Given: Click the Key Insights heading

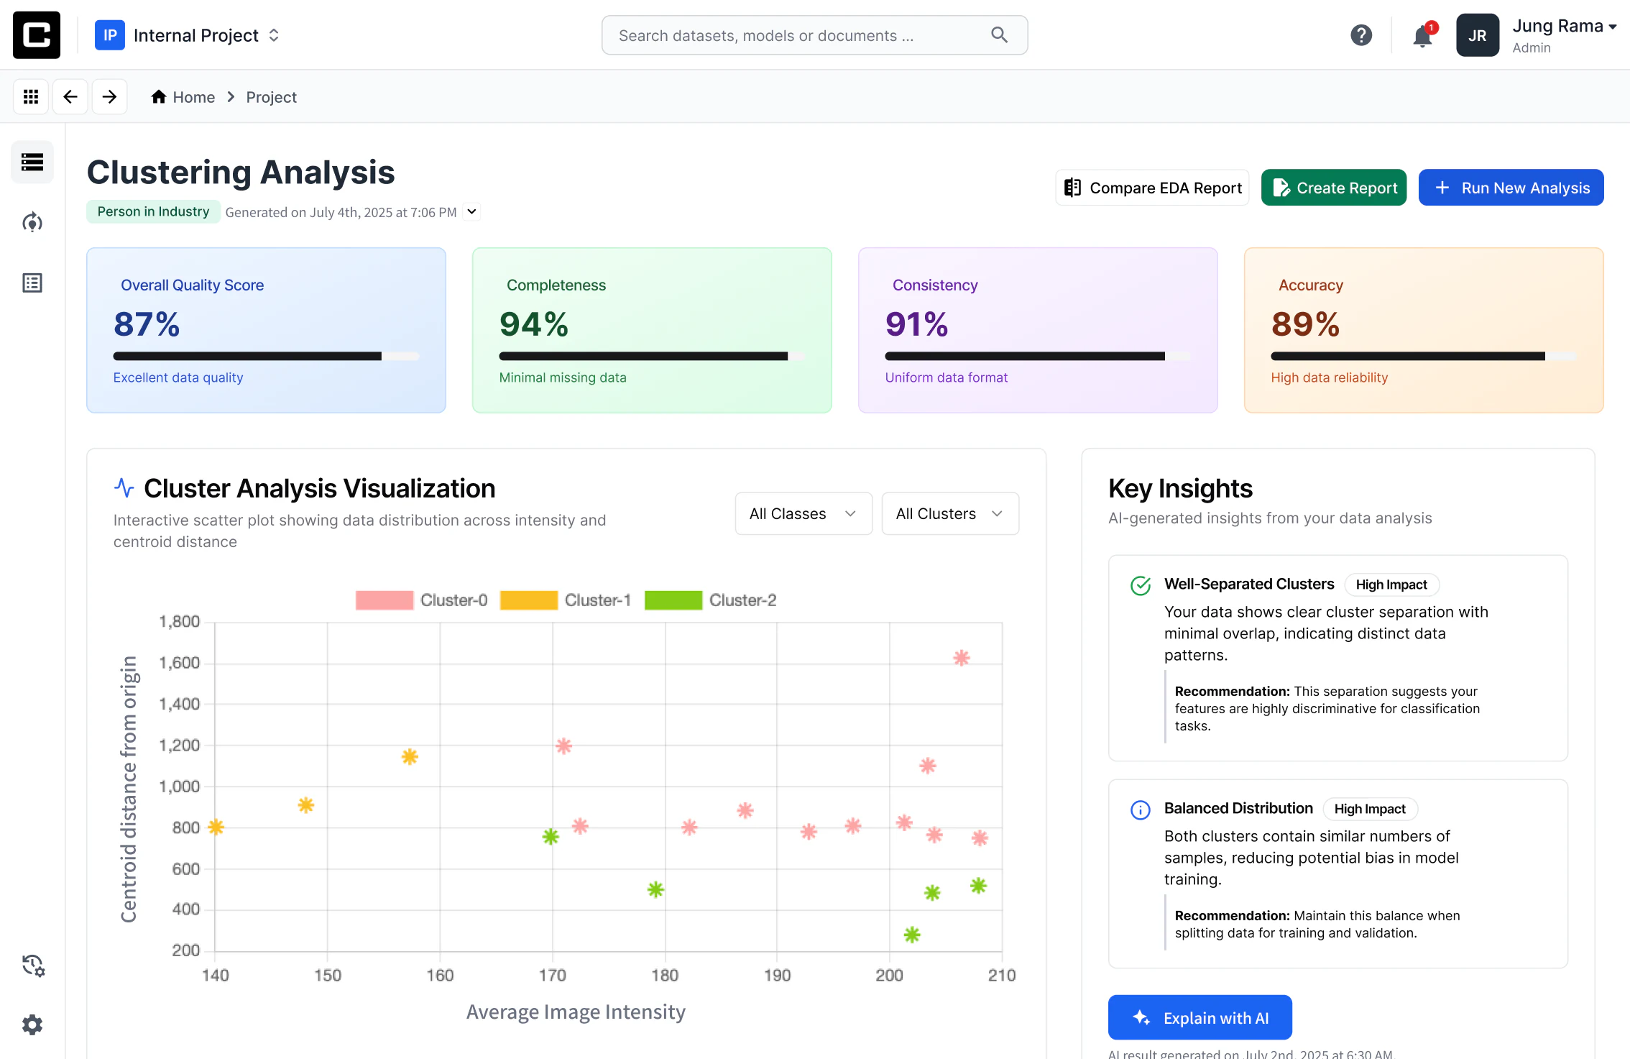Looking at the screenshot, I should (x=1181, y=489).
